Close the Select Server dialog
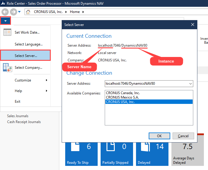The image size is (208, 170). pyautogui.click(x=193, y=24)
